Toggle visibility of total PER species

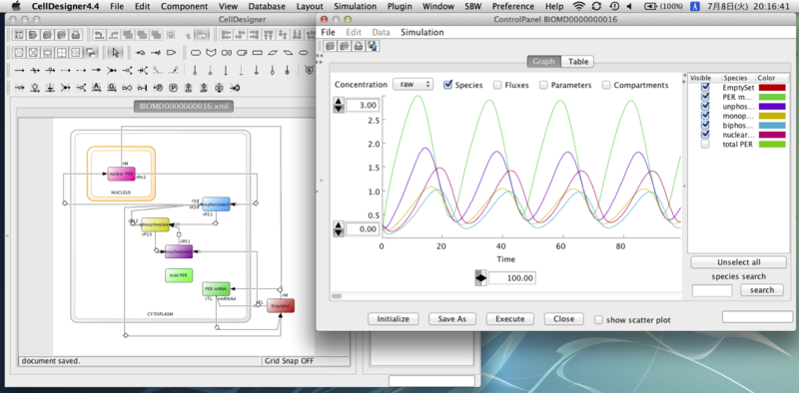tap(705, 145)
